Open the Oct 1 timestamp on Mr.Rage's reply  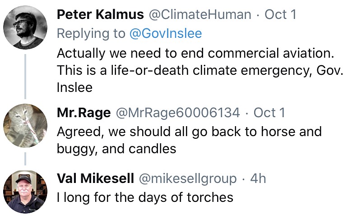[x=269, y=113]
